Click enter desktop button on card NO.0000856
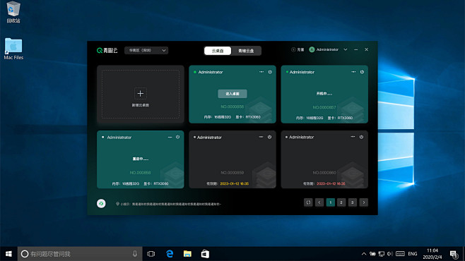 (232, 94)
